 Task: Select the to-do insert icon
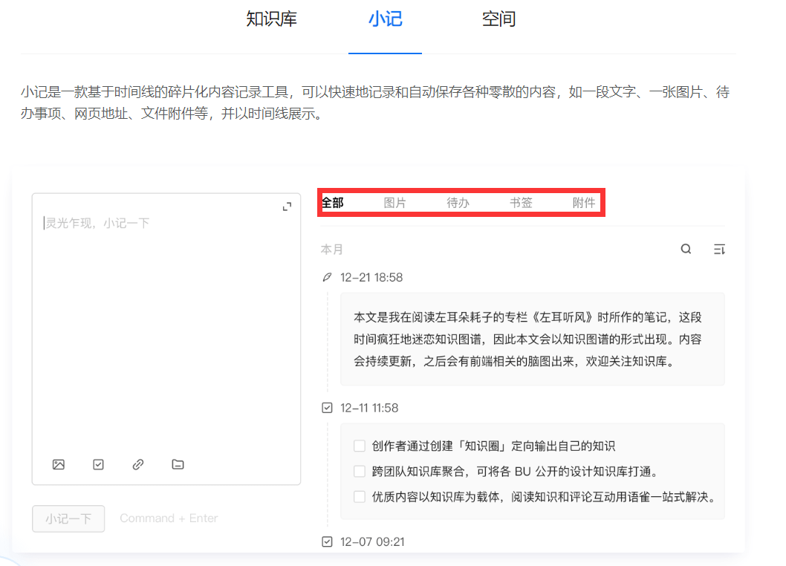point(98,464)
